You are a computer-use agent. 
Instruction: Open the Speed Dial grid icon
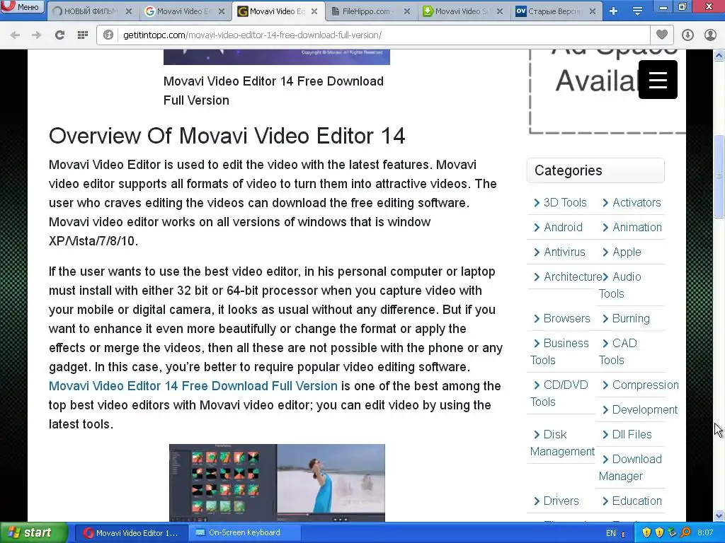coord(83,35)
